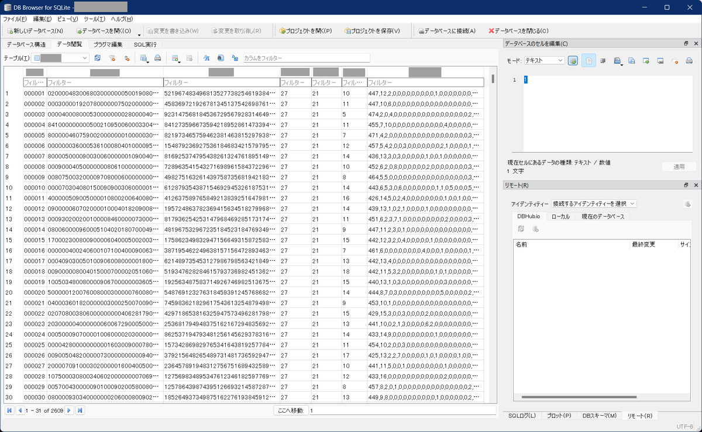The image size is (702, 432).
Task: Open the ツール(T) menu
Action: [95, 19]
